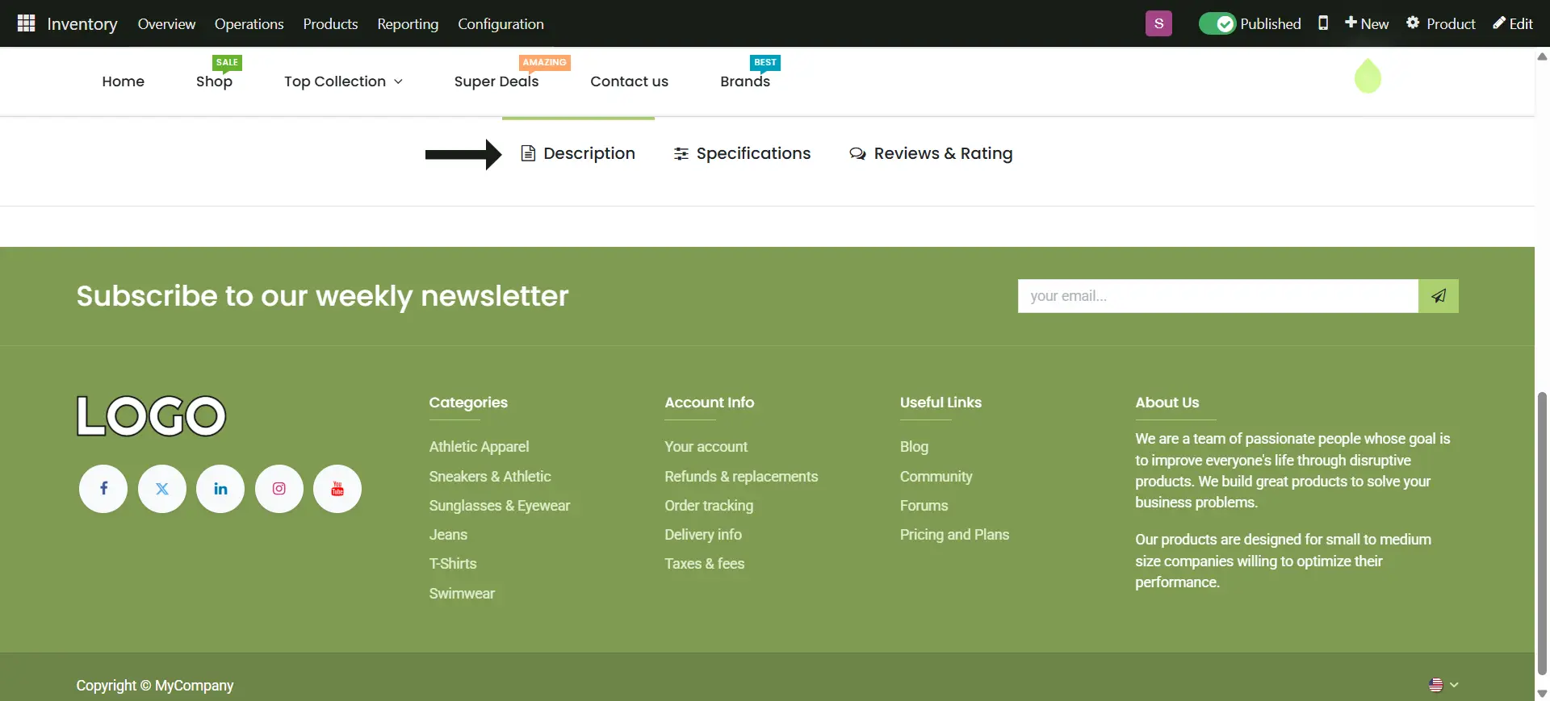Click the Edit button in top bar
Image resolution: width=1550 pixels, height=701 pixels.
[1513, 23]
